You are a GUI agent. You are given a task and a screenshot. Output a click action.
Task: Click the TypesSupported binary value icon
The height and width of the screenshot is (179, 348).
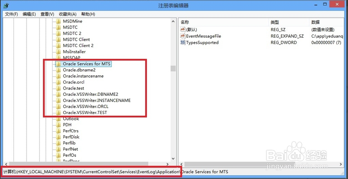(x=183, y=43)
